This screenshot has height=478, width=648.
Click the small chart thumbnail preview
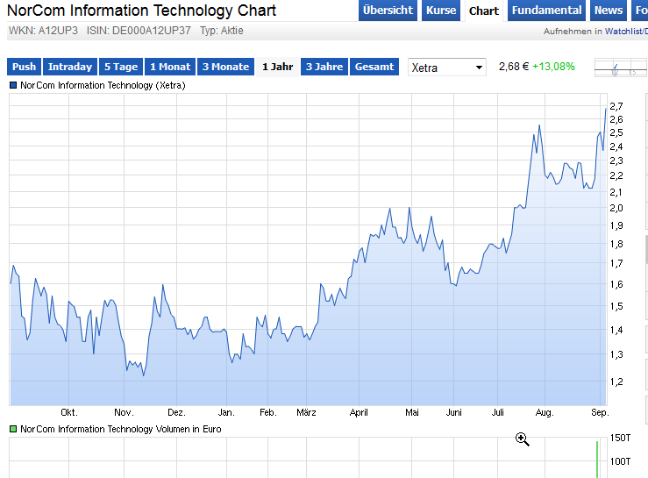621,68
